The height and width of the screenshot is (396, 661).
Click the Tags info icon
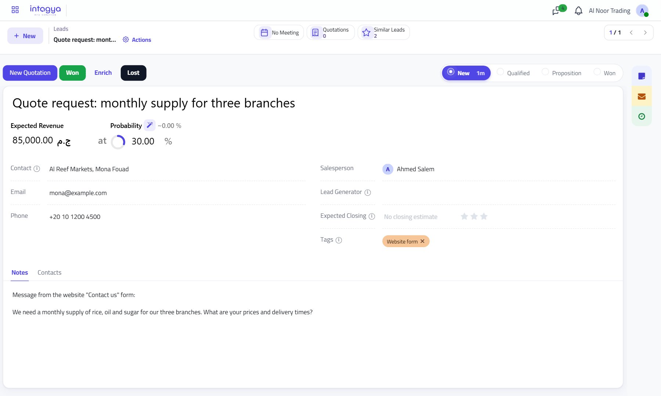339,240
